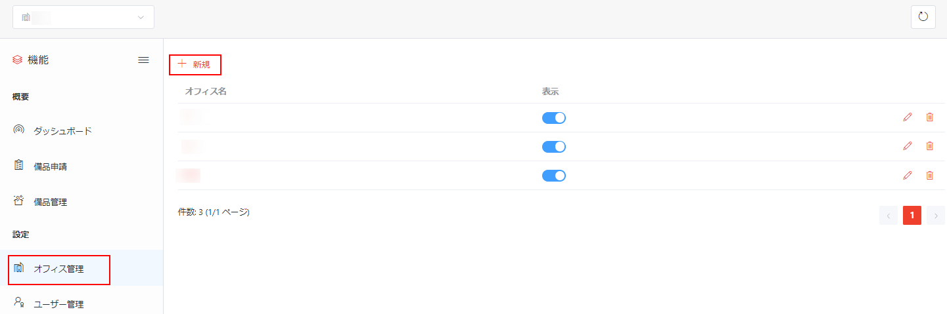The height and width of the screenshot is (314, 947).
Task: Open the organization dropdown at top left
Action: coord(83,17)
